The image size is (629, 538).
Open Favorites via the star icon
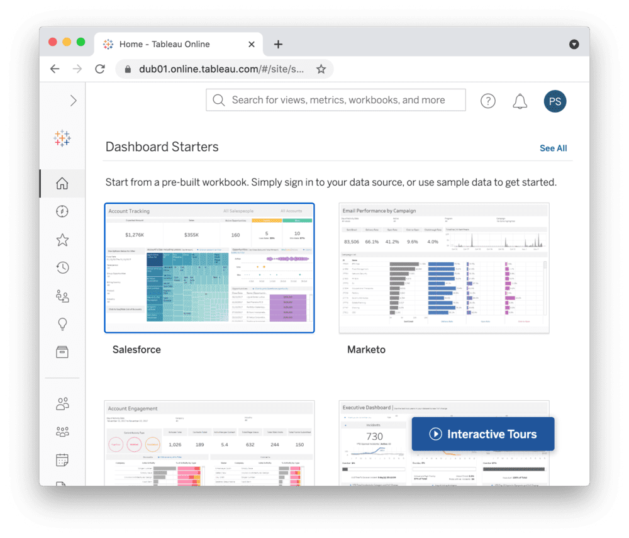tap(62, 240)
